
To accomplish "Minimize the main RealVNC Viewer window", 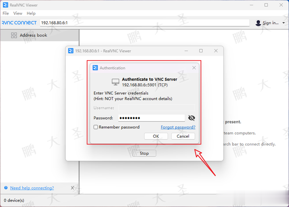I will pos(252,5).
